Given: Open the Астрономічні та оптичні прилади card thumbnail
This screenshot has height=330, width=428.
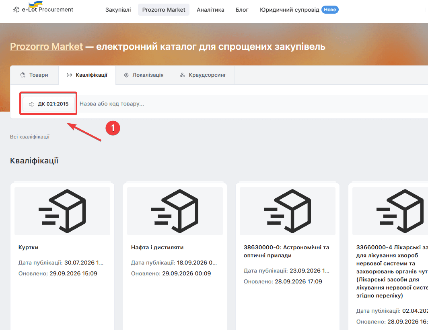Looking at the screenshot, I should (288, 211).
